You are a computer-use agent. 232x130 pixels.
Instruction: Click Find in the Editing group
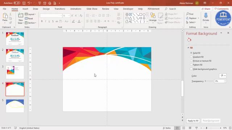point(190,14)
